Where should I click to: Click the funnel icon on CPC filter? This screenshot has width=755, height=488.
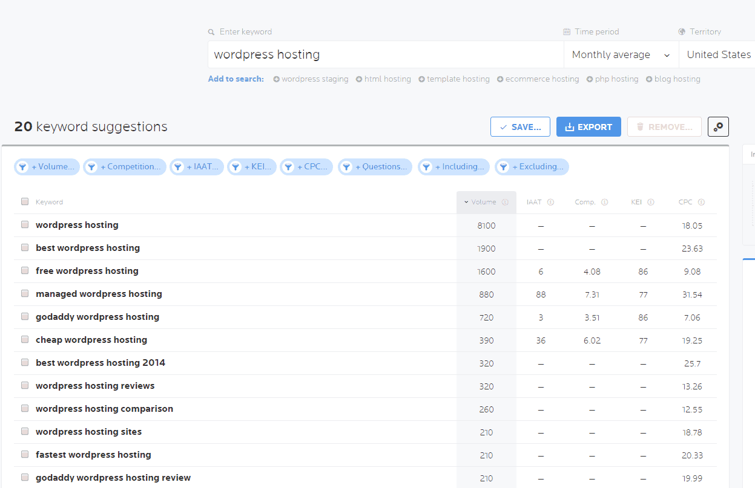[288, 167]
